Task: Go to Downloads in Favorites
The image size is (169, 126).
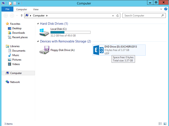Action: [x=19, y=33]
